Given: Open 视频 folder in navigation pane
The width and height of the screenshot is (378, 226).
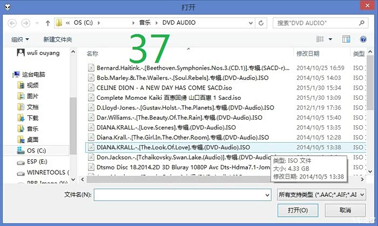Looking at the screenshot, I should point(28,85).
